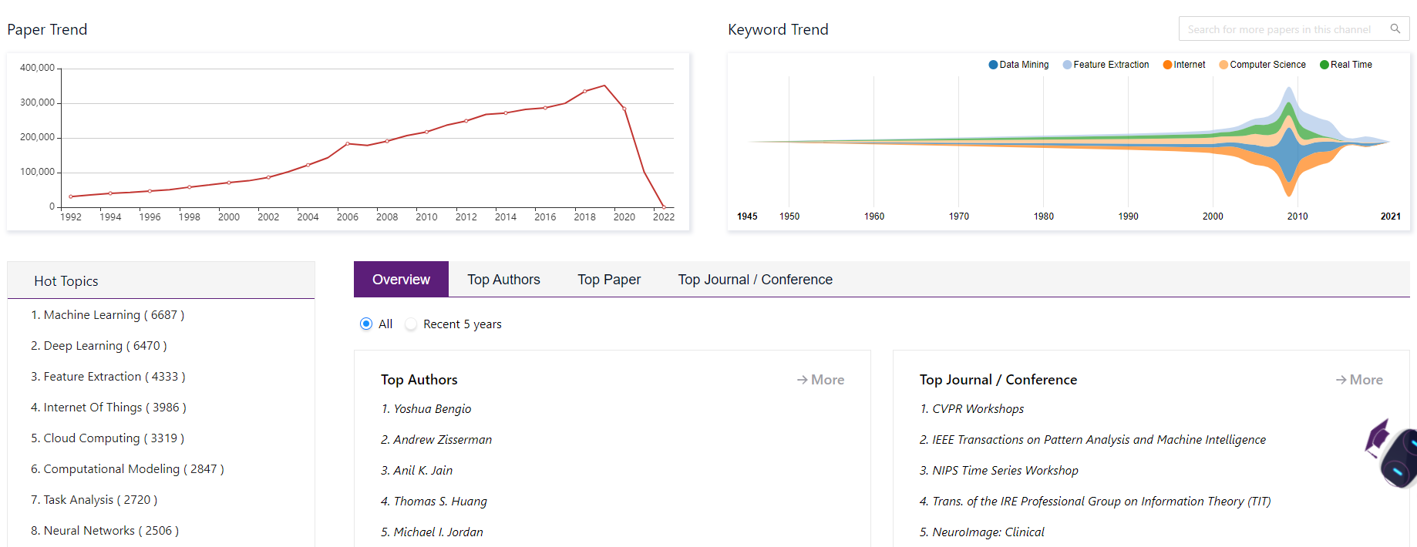Select the Recent 5 years radio button
Screen dimensions: 1417x547
(x=411, y=324)
